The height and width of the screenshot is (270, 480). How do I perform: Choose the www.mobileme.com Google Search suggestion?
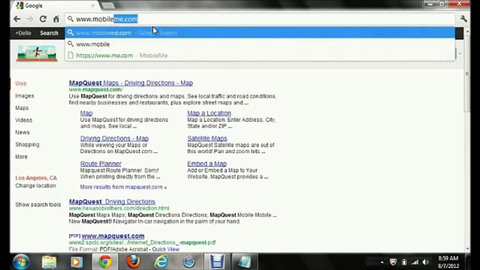[x=260, y=33]
